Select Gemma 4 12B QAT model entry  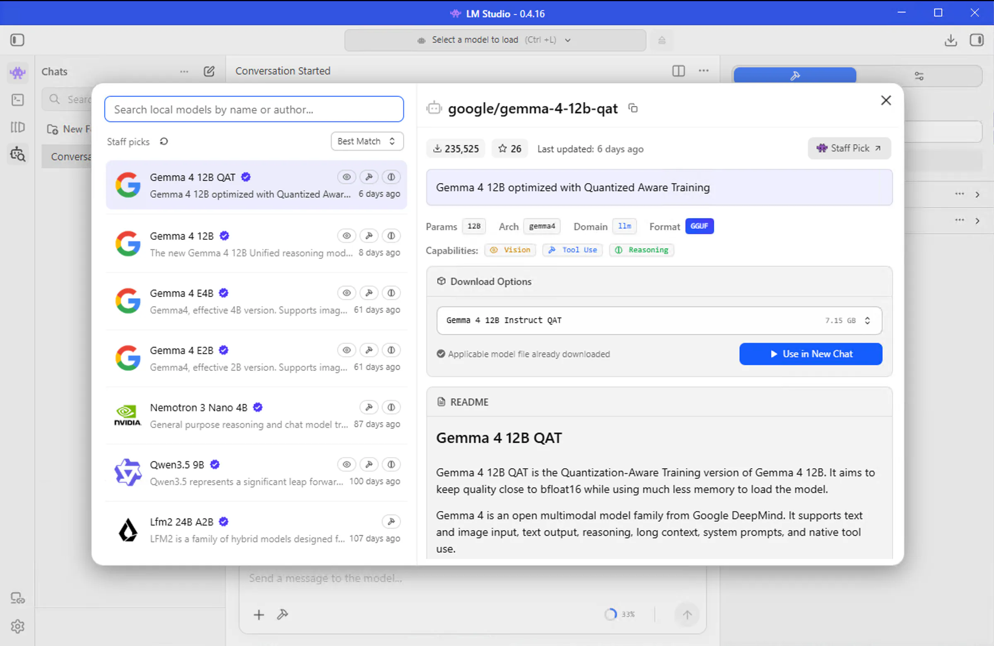256,185
